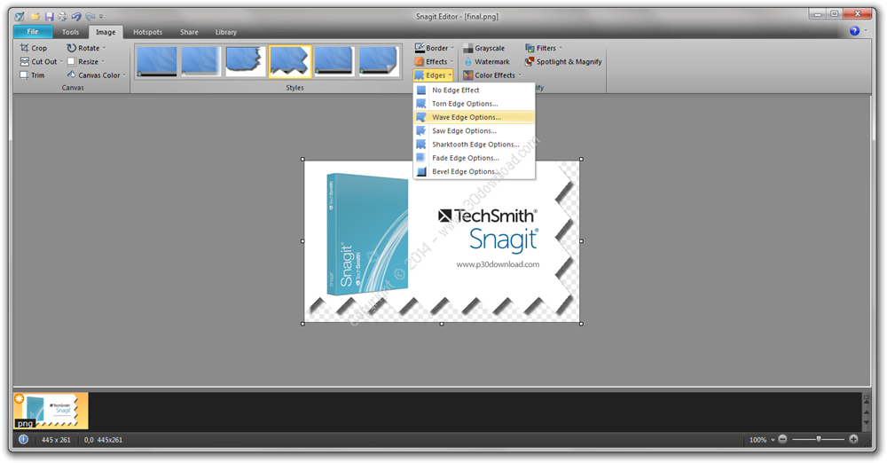Switch to the Tools tab
Image resolution: width=887 pixels, height=463 pixels.
point(71,32)
